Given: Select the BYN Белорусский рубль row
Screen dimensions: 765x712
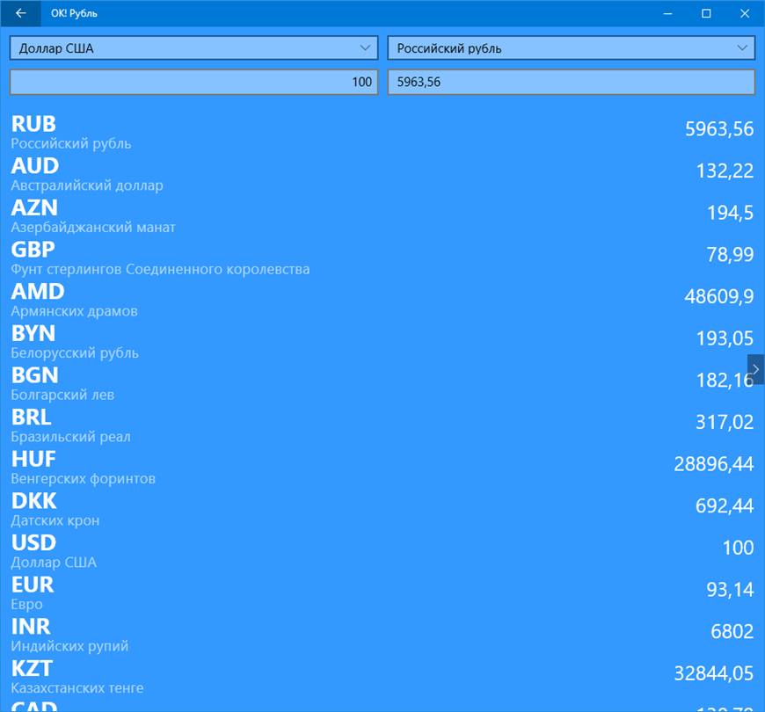Looking at the screenshot, I should (382, 341).
